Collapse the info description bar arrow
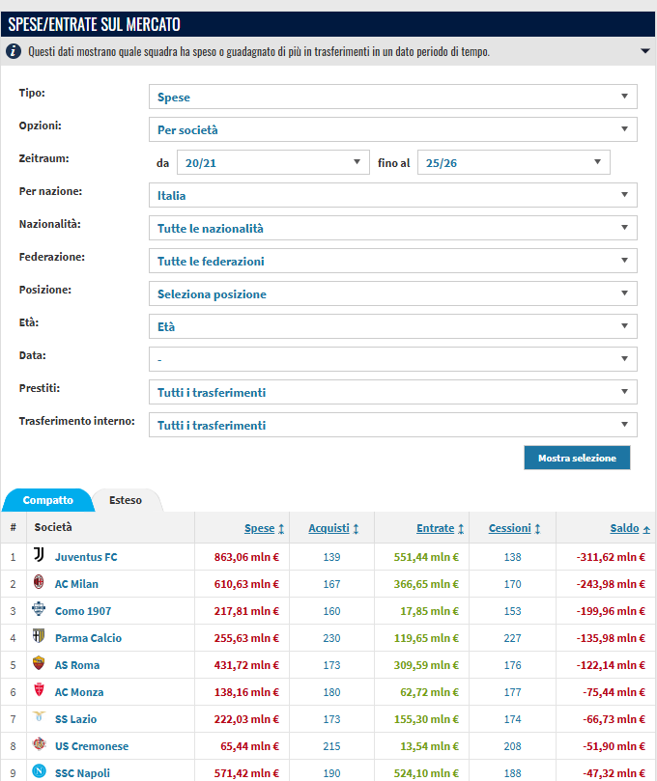 (x=644, y=51)
